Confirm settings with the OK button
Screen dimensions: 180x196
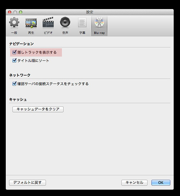click(161, 183)
